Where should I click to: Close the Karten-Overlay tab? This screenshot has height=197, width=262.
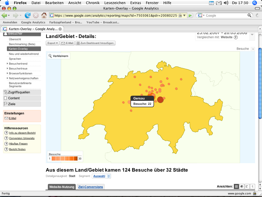(x=60, y=29)
